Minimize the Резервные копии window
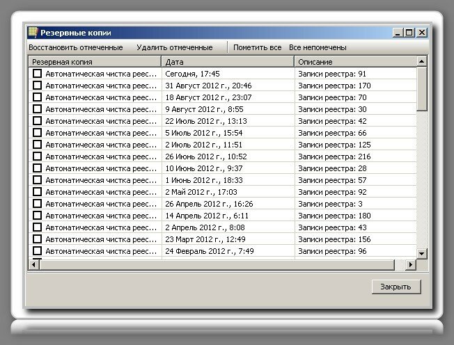The height and width of the screenshot is (345, 454). click(398, 33)
